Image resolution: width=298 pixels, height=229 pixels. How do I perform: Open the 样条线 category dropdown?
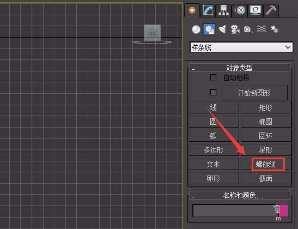coord(241,47)
